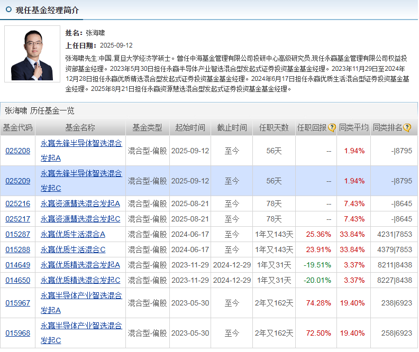Click the 张海啸 历任基金一览 table title

(x=40, y=111)
